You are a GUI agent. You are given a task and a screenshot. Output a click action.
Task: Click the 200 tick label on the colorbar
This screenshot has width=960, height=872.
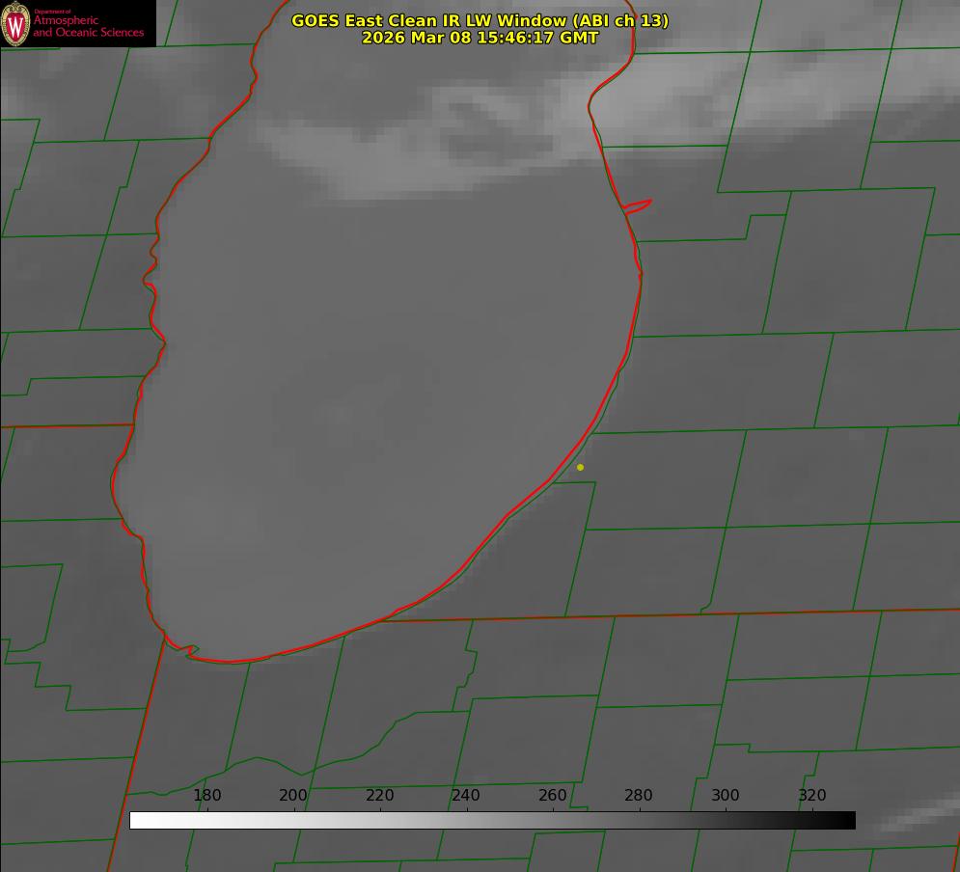tap(293, 796)
